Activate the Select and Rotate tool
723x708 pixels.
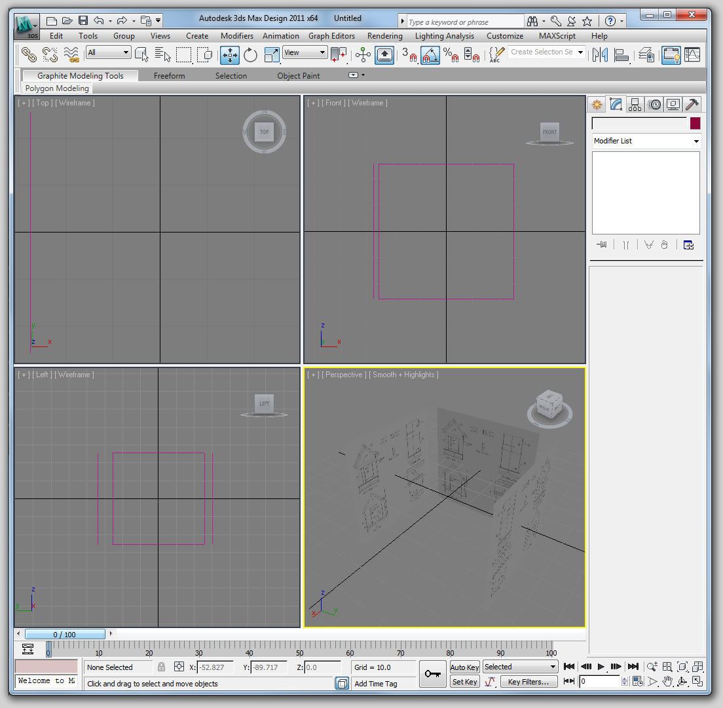coord(250,55)
